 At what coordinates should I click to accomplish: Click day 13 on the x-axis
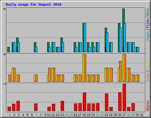(x=62, y=115)
